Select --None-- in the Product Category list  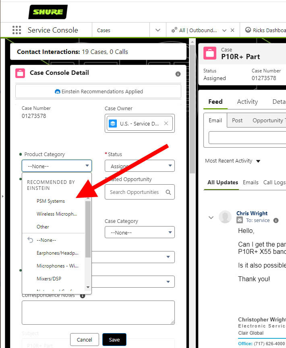[54, 240]
